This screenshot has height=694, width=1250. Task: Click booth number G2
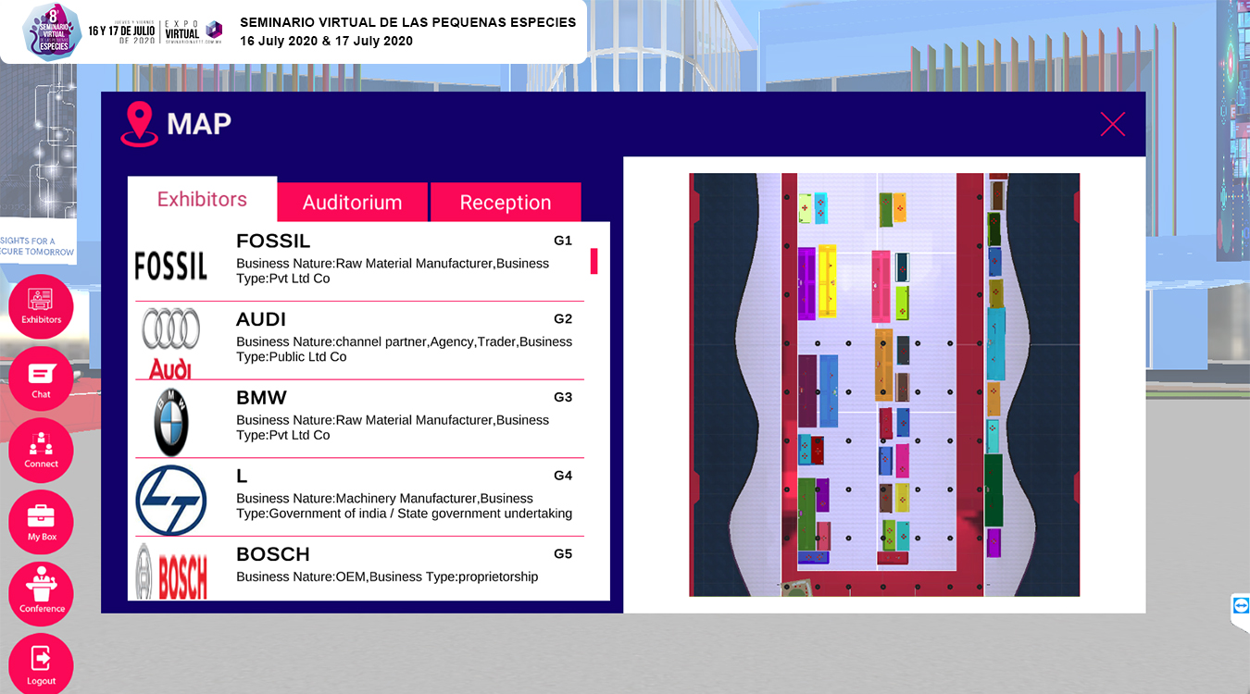click(563, 319)
